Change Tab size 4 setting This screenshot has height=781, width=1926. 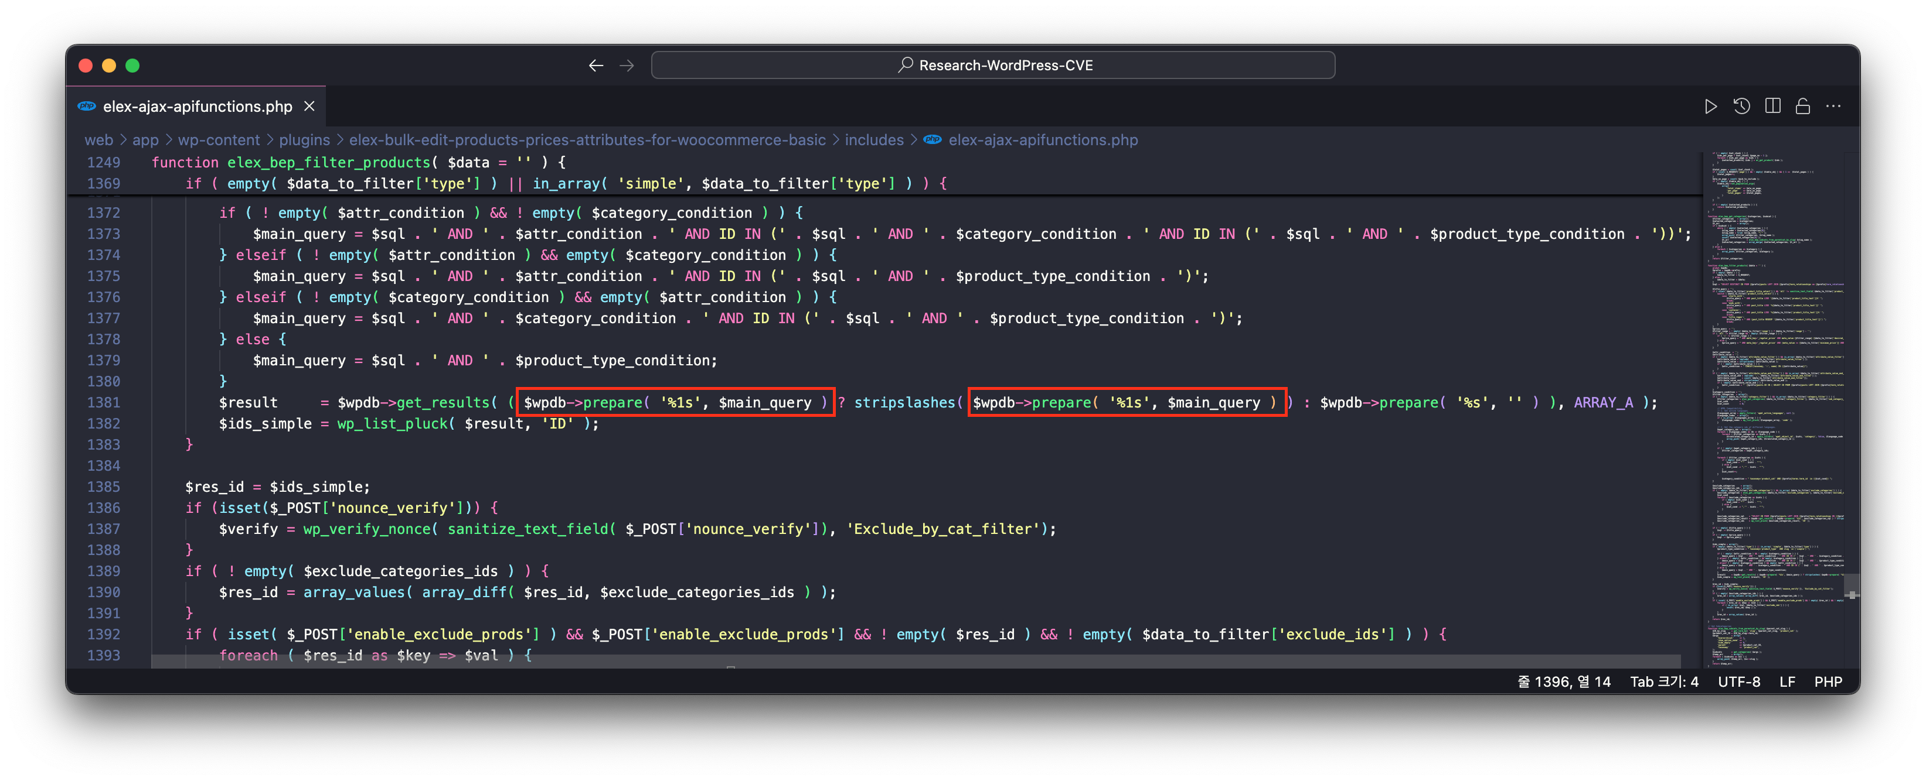point(1665,681)
